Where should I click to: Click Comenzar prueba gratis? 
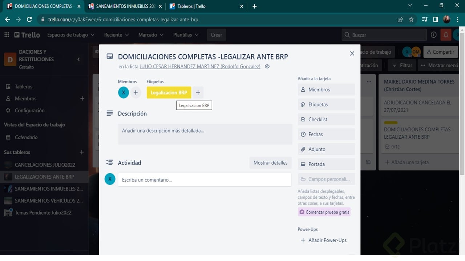(324, 212)
